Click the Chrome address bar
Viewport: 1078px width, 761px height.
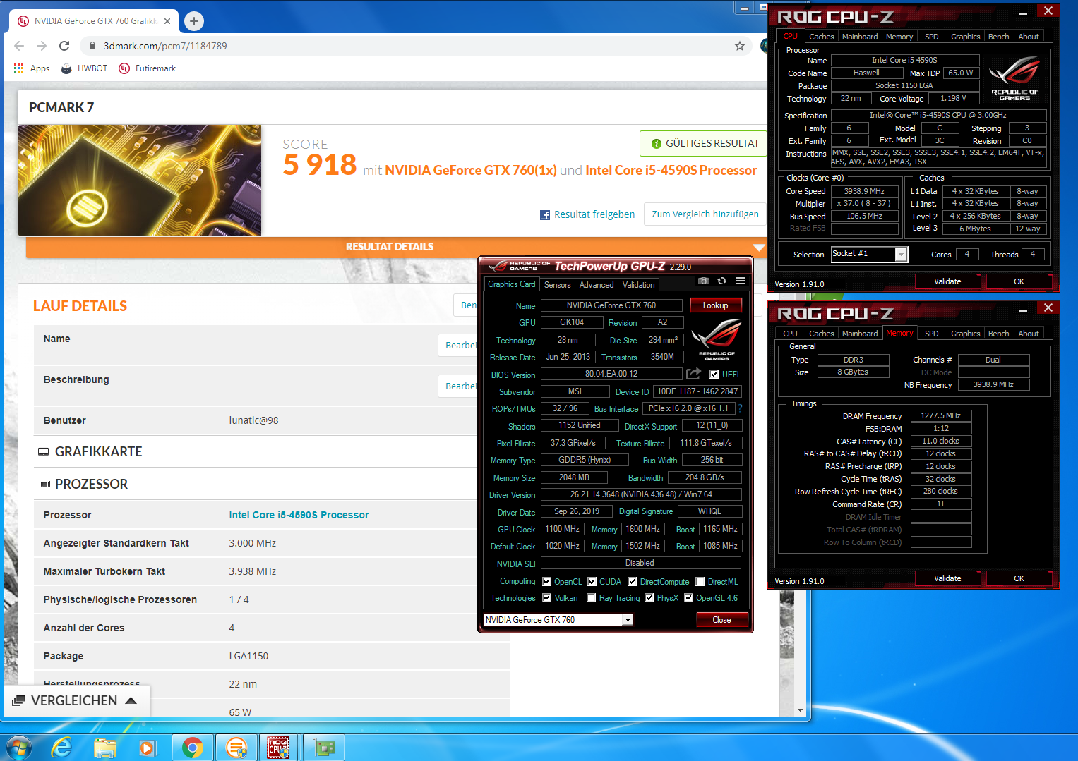coord(409,46)
